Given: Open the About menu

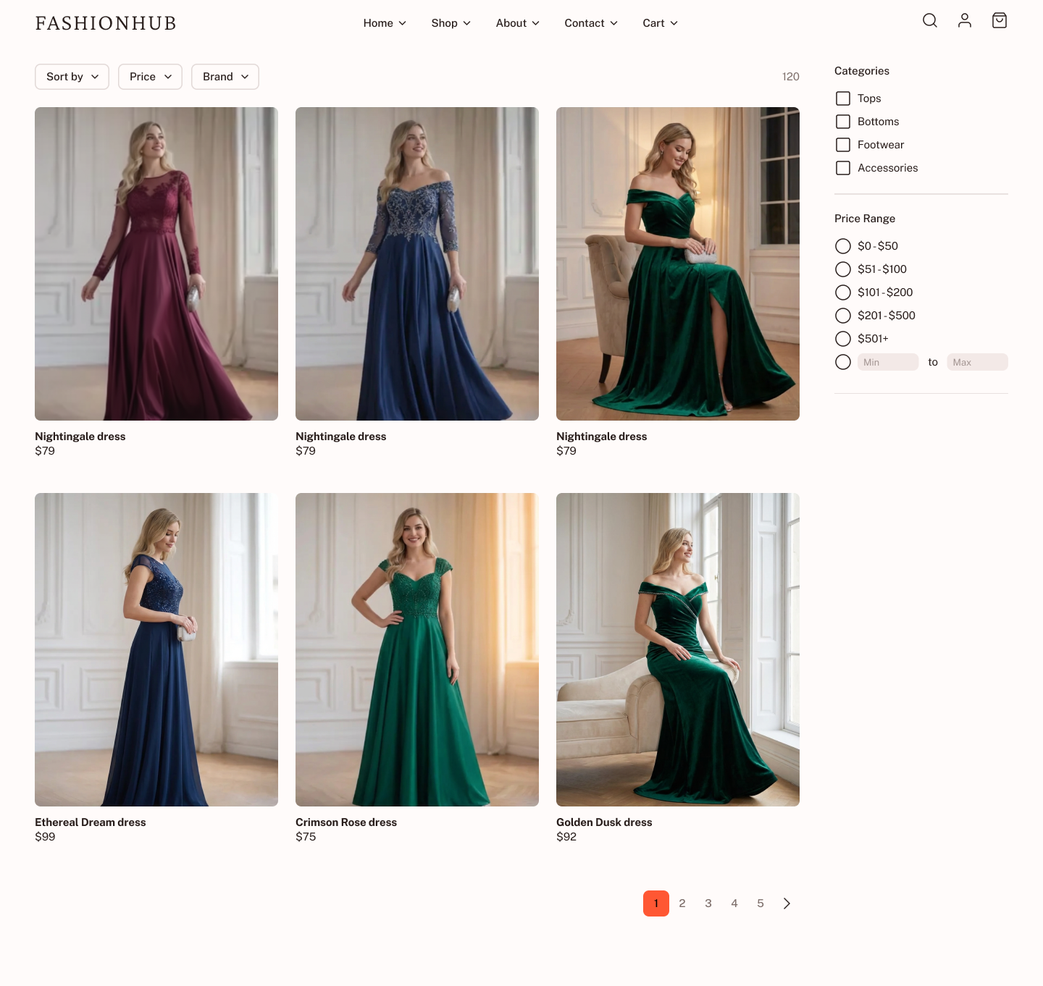Looking at the screenshot, I should 516,22.
